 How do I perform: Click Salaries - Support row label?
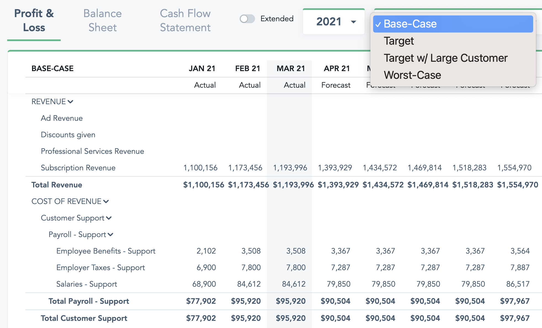tap(87, 284)
